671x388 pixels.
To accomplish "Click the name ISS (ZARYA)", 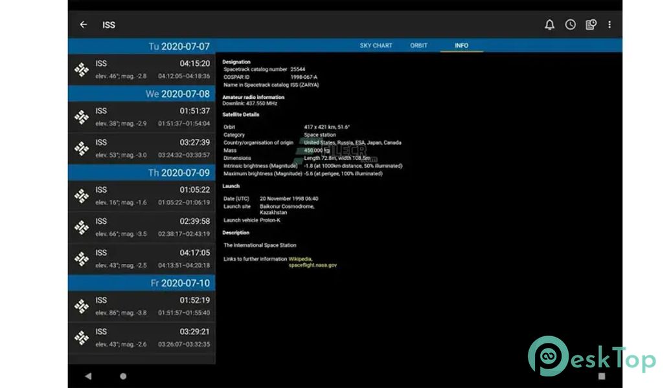I will coord(304,85).
